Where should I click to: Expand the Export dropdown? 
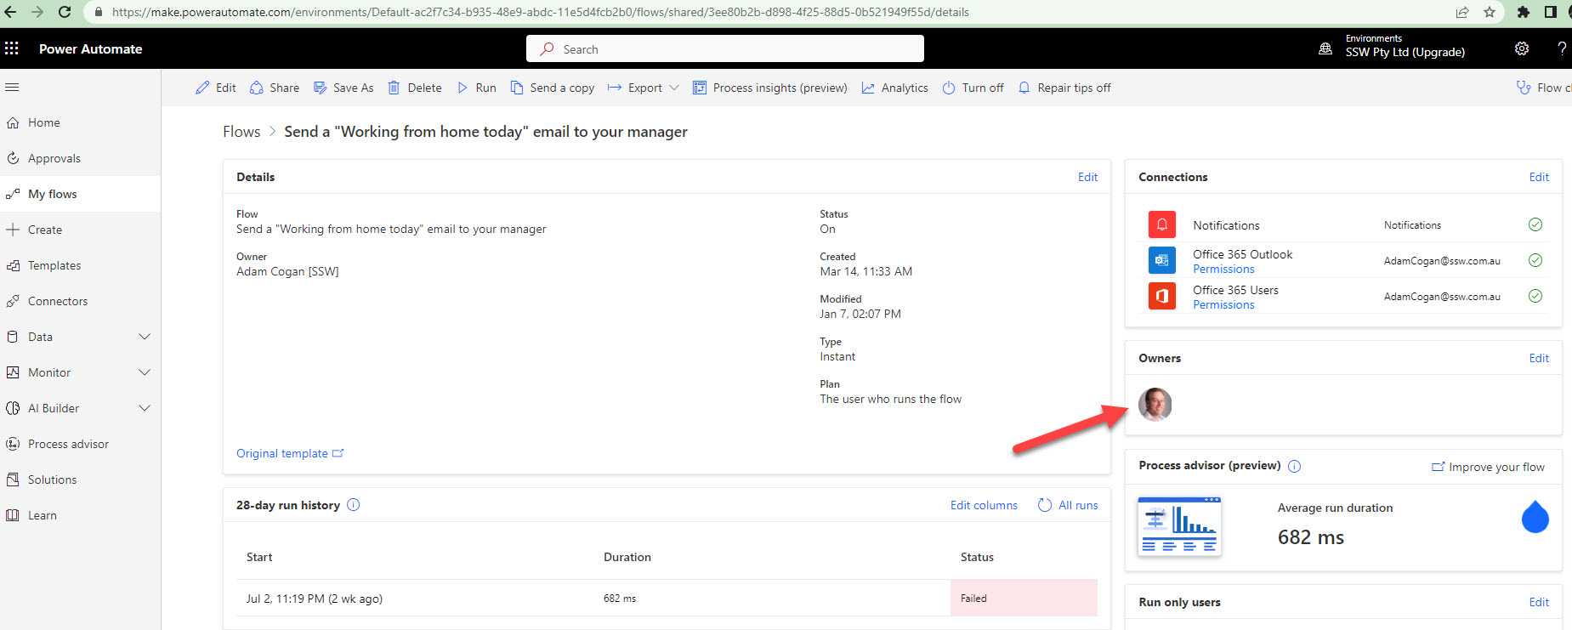(644, 88)
